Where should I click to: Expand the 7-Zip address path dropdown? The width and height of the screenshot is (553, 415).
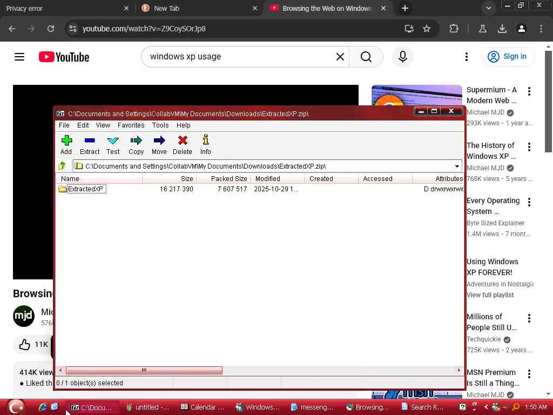pos(457,166)
